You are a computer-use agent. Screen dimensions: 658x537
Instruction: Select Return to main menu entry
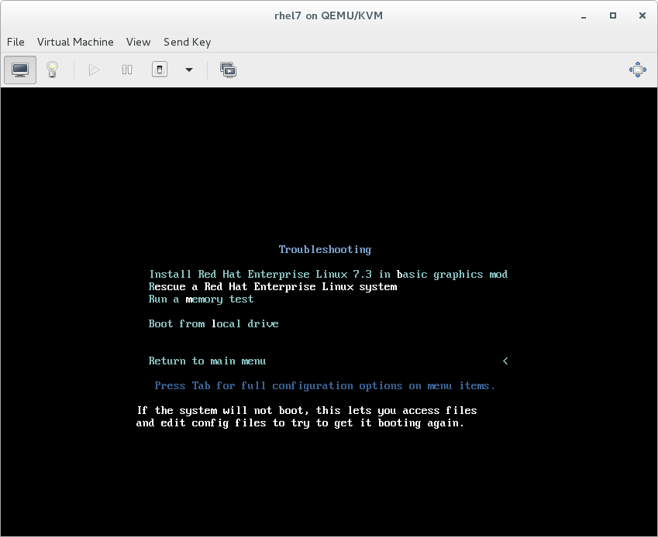(x=207, y=361)
